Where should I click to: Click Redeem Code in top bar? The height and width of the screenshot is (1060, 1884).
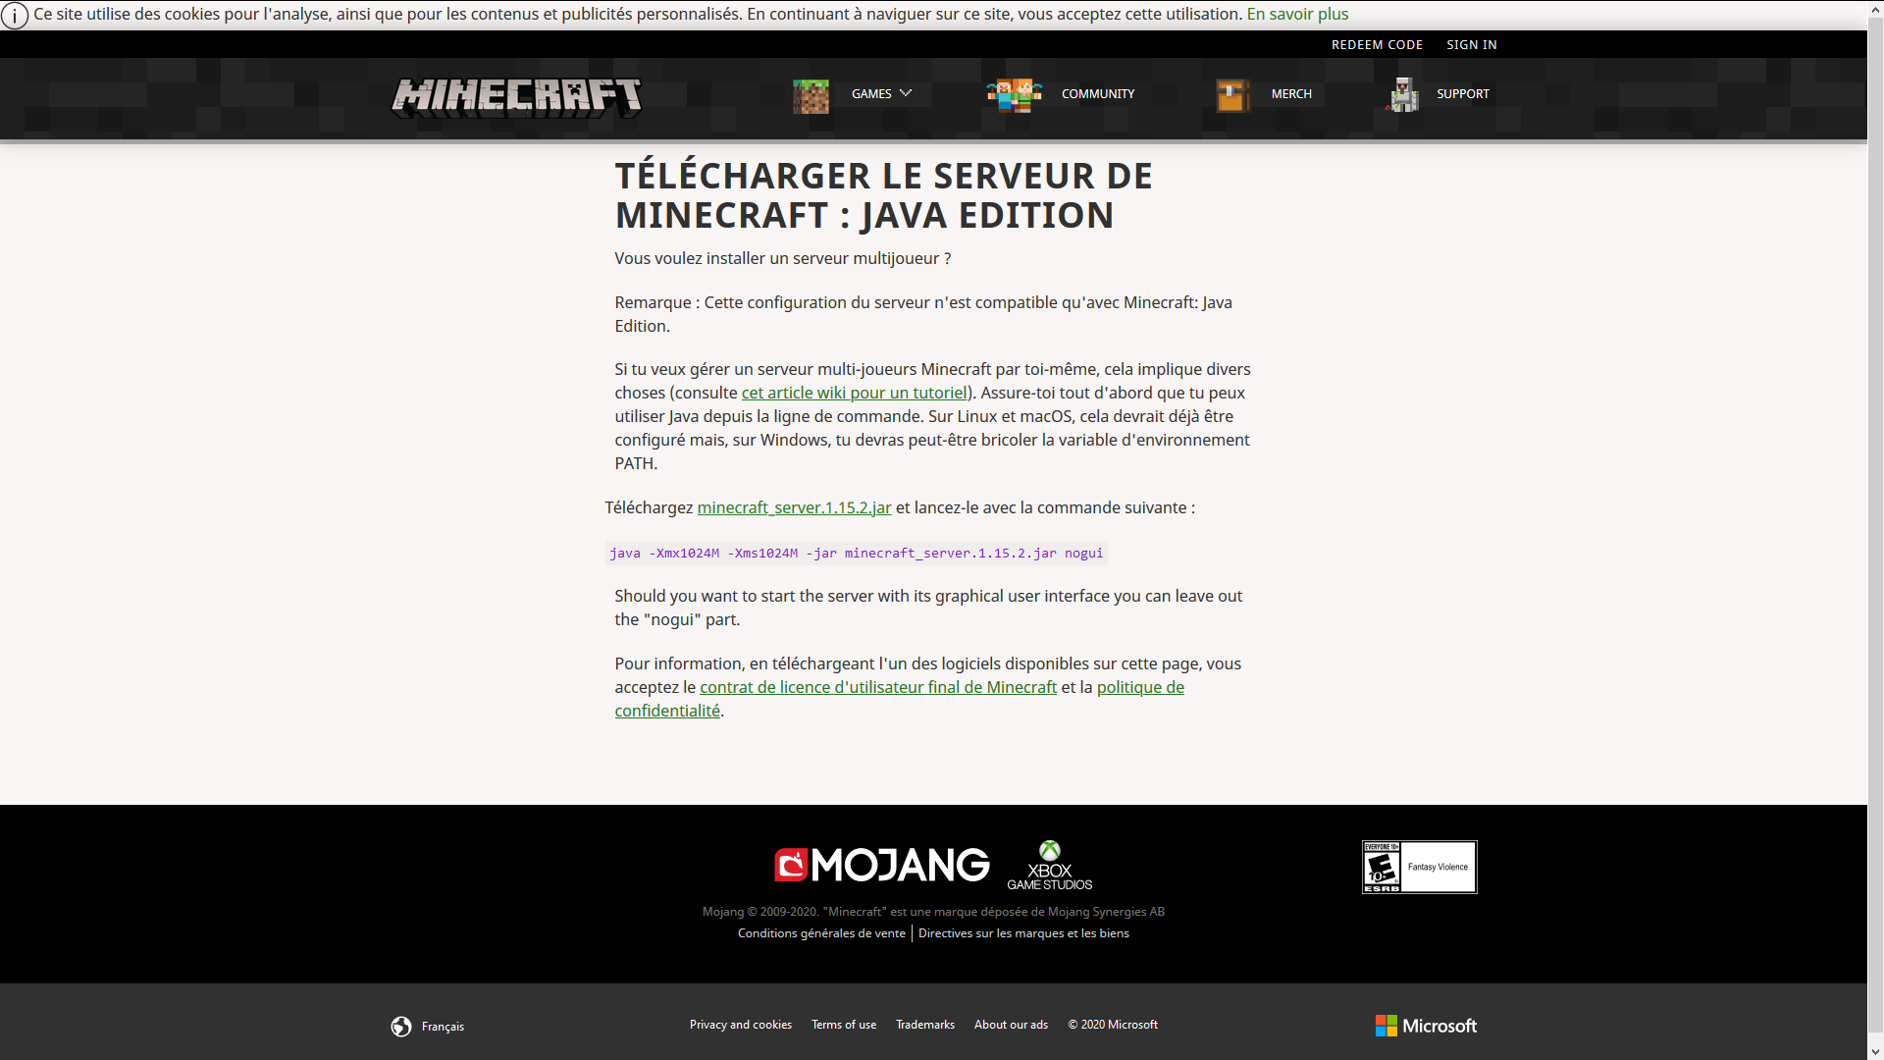coord(1377,45)
